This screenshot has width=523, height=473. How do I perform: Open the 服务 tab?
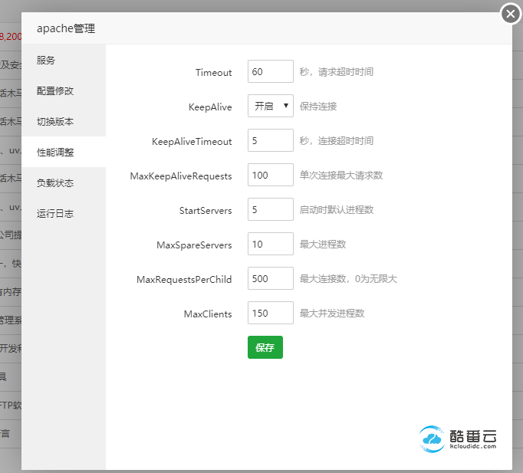[x=46, y=61]
